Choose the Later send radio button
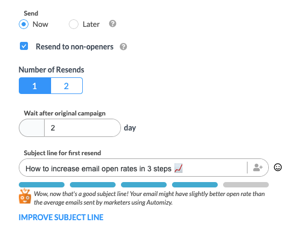The width and height of the screenshot is (293, 232). 74,24
